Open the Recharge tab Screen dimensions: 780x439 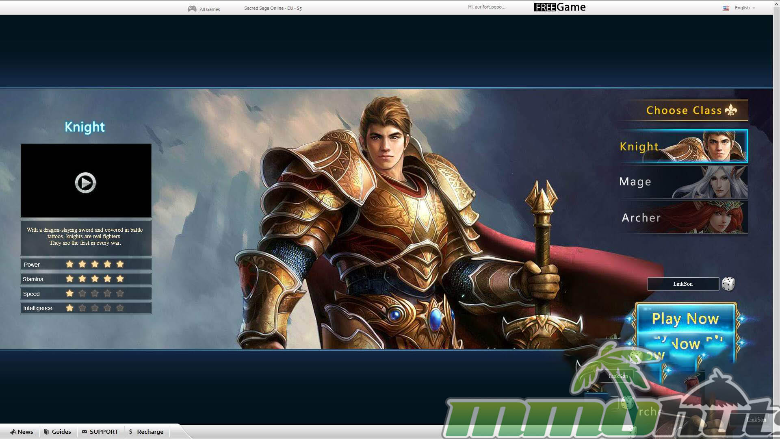click(146, 432)
